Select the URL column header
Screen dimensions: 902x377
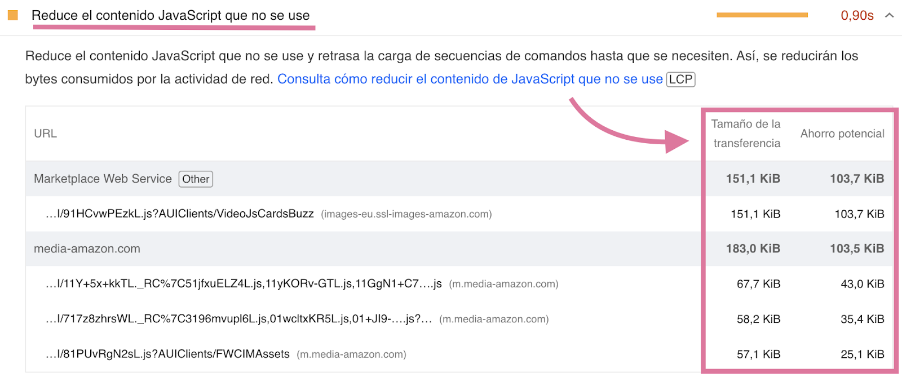pyautogui.click(x=46, y=134)
